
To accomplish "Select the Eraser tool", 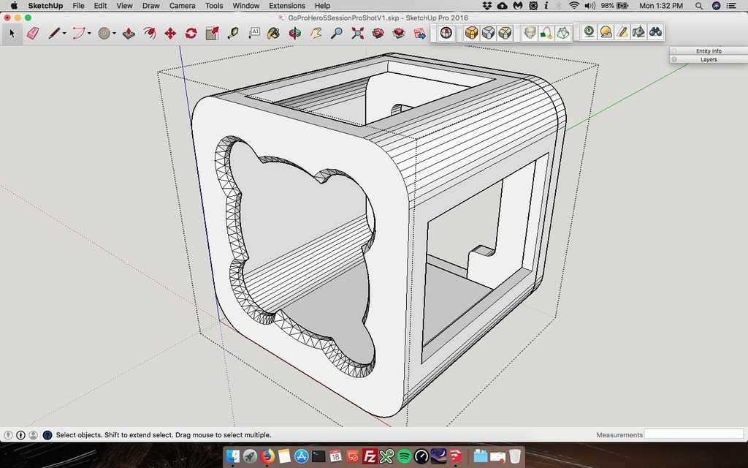I will [x=34, y=33].
